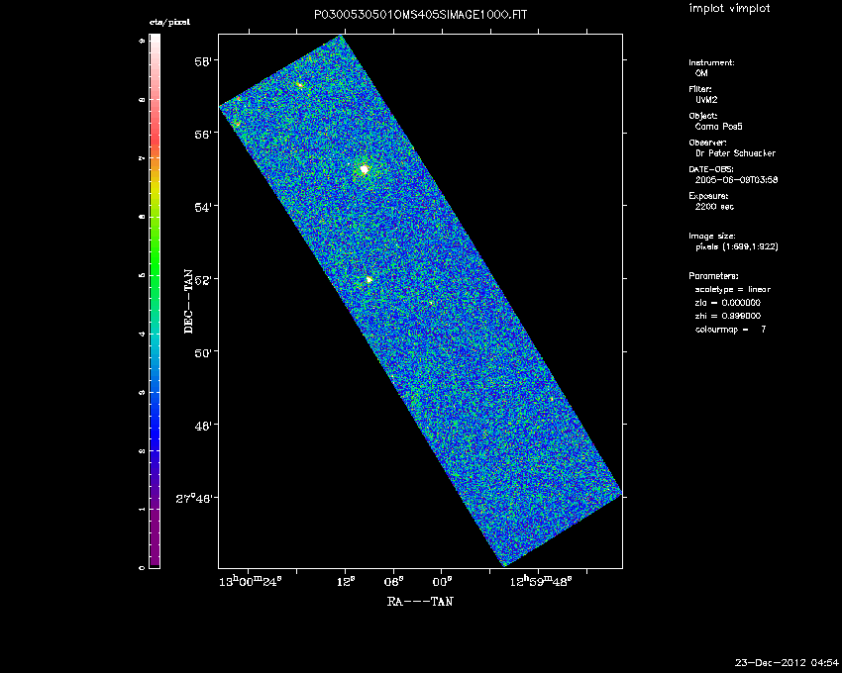Screen dimensions: 842x673
Task: Click the 13h00m24s right ascension label
Action: pos(250,581)
